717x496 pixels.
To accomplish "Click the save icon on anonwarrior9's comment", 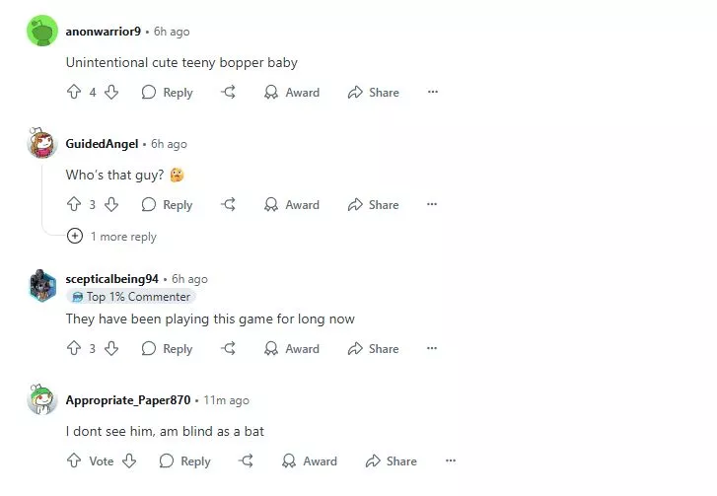I will tap(229, 92).
